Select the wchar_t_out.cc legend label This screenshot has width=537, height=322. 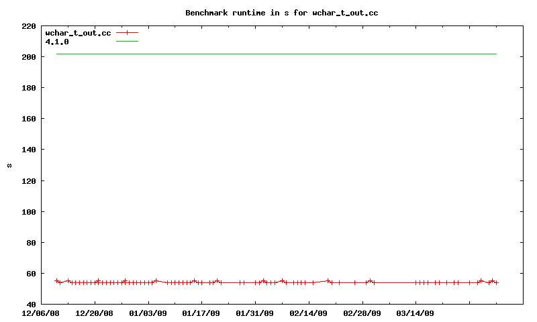pos(78,33)
